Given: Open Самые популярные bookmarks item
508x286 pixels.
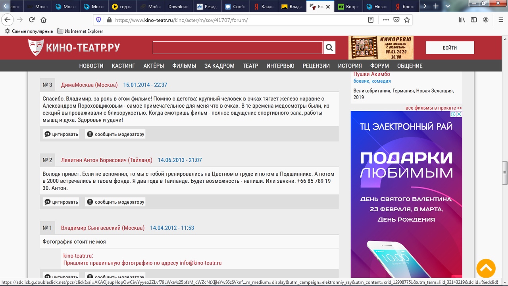Looking at the screenshot, I should coord(29,31).
